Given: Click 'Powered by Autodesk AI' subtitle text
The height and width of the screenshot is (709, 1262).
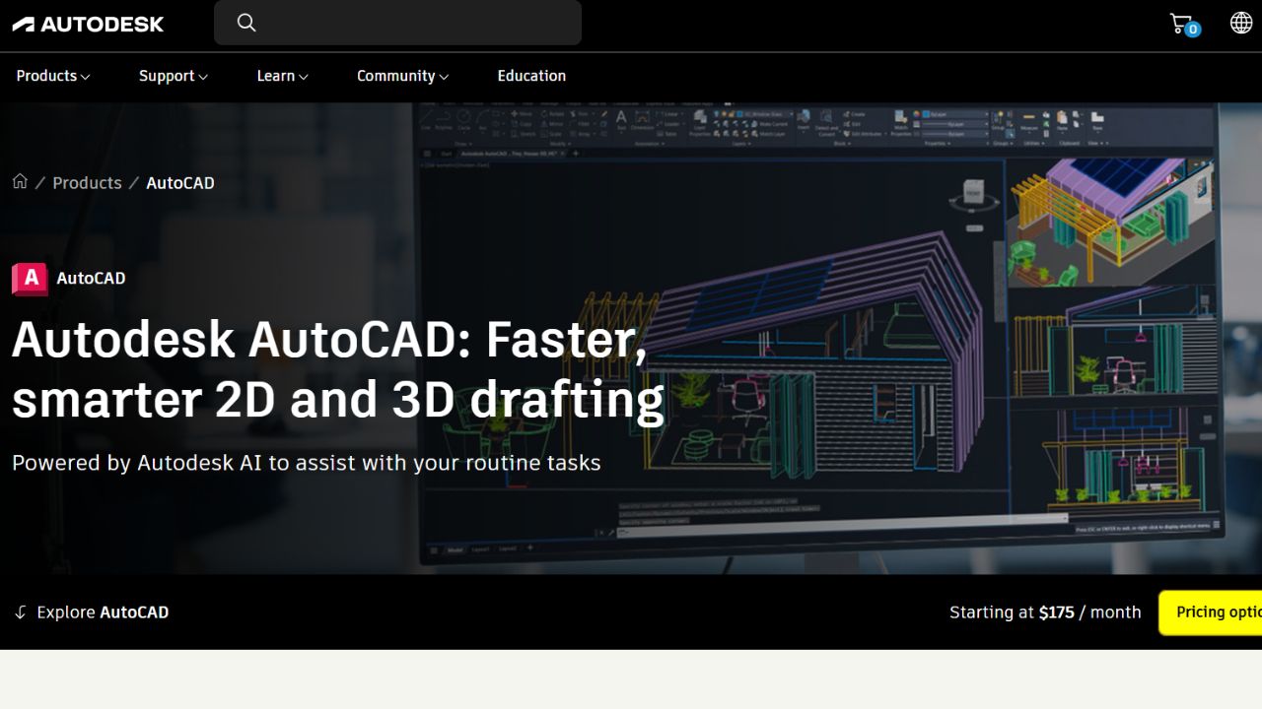Looking at the screenshot, I should click(307, 463).
